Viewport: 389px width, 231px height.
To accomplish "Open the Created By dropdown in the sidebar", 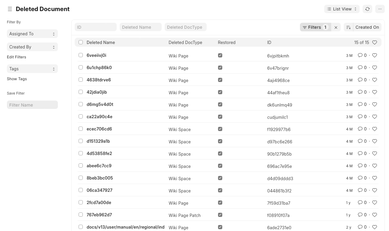I will pyautogui.click(x=32, y=47).
